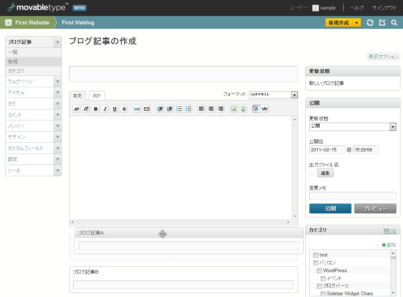Click the increase indent icon
403x297 pixels.
click(x=160, y=109)
